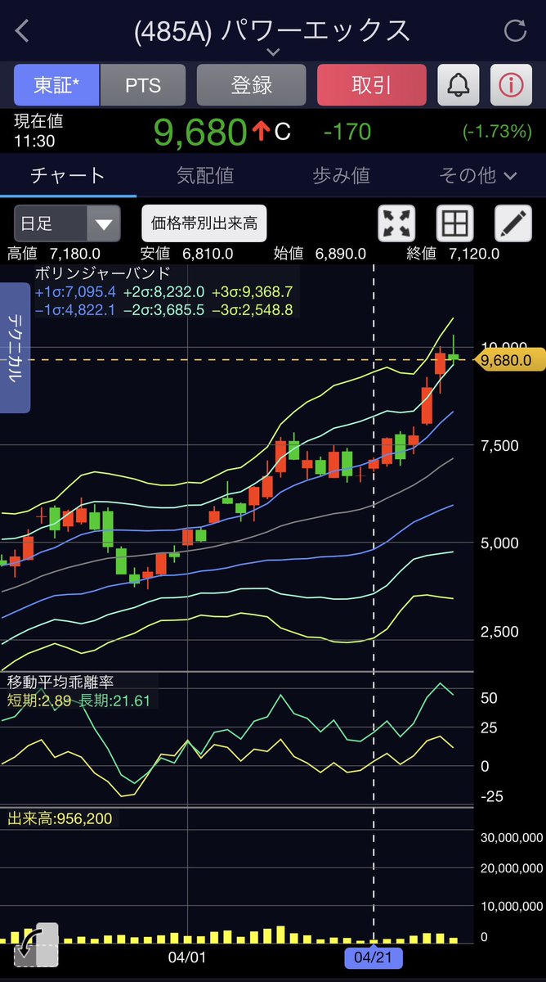Open the price alert bell
Image resolution: width=546 pixels, height=982 pixels.
coord(459,84)
